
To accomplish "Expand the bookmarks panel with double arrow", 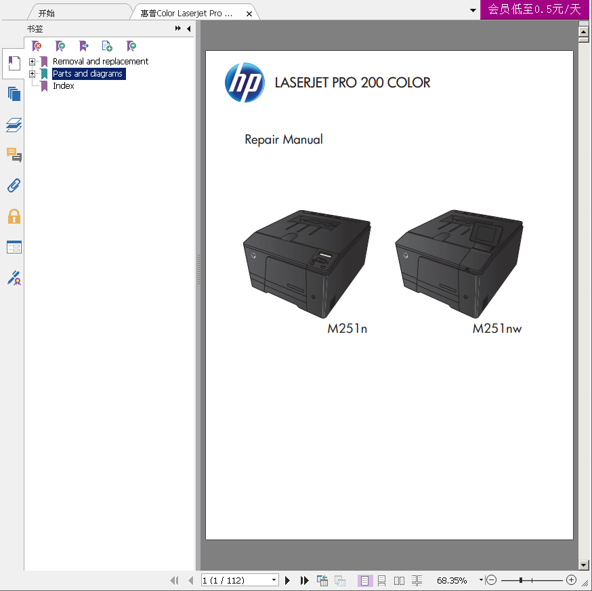I will [x=178, y=28].
